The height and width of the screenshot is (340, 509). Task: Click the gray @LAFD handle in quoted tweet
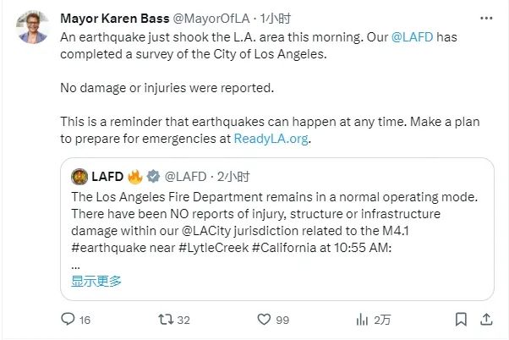point(184,177)
